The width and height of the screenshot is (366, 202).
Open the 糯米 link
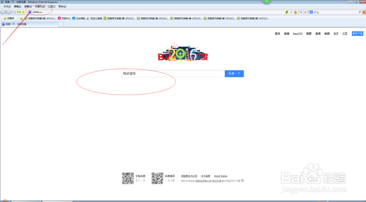point(277,34)
